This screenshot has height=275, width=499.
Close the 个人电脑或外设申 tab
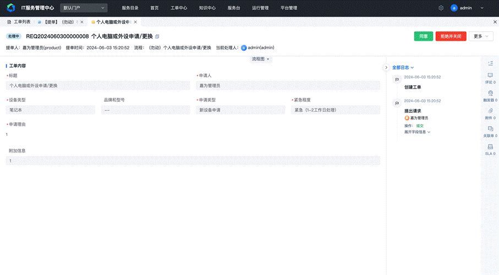coord(135,22)
